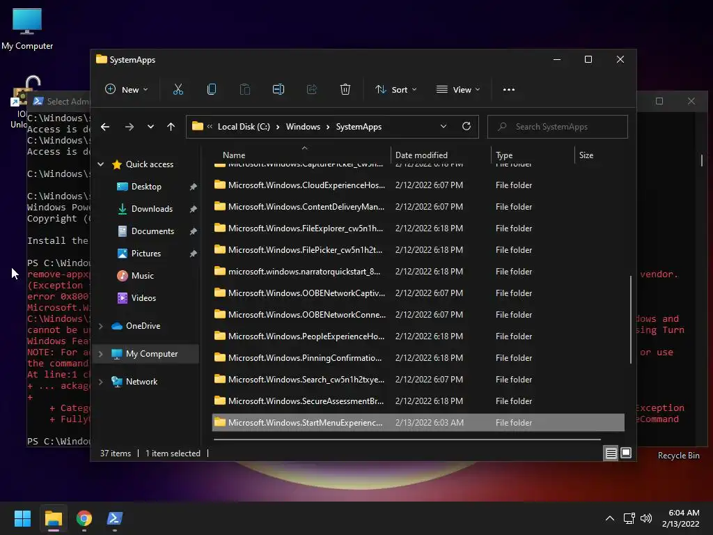Select microsoft.windows.narratorquickstart_8... folder
Viewport: 713px width, 535px height.
point(418,272)
